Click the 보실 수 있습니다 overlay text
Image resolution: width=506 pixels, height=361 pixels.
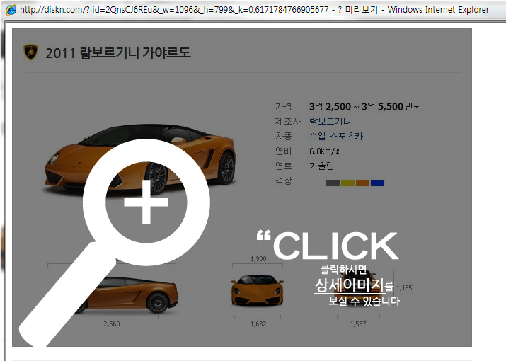[364, 301]
